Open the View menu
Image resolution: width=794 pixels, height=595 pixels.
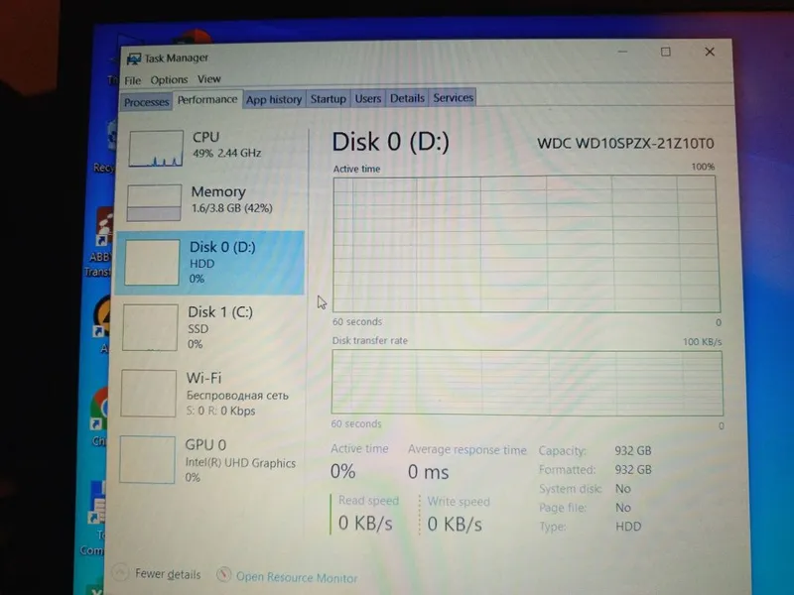pyautogui.click(x=209, y=79)
